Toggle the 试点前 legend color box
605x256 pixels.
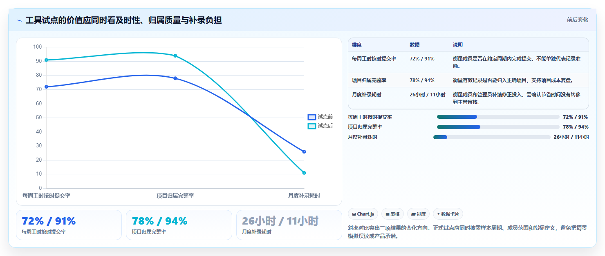pyautogui.click(x=312, y=117)
